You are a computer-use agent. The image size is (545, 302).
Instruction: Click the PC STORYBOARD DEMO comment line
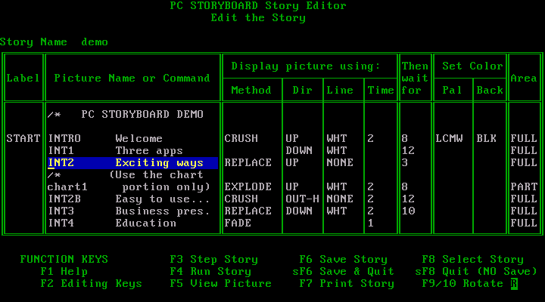[125, 115]
